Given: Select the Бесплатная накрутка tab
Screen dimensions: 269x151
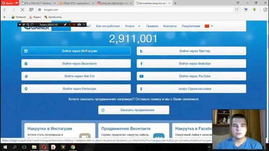Looking at the screenshot, I should click(153, 3).
